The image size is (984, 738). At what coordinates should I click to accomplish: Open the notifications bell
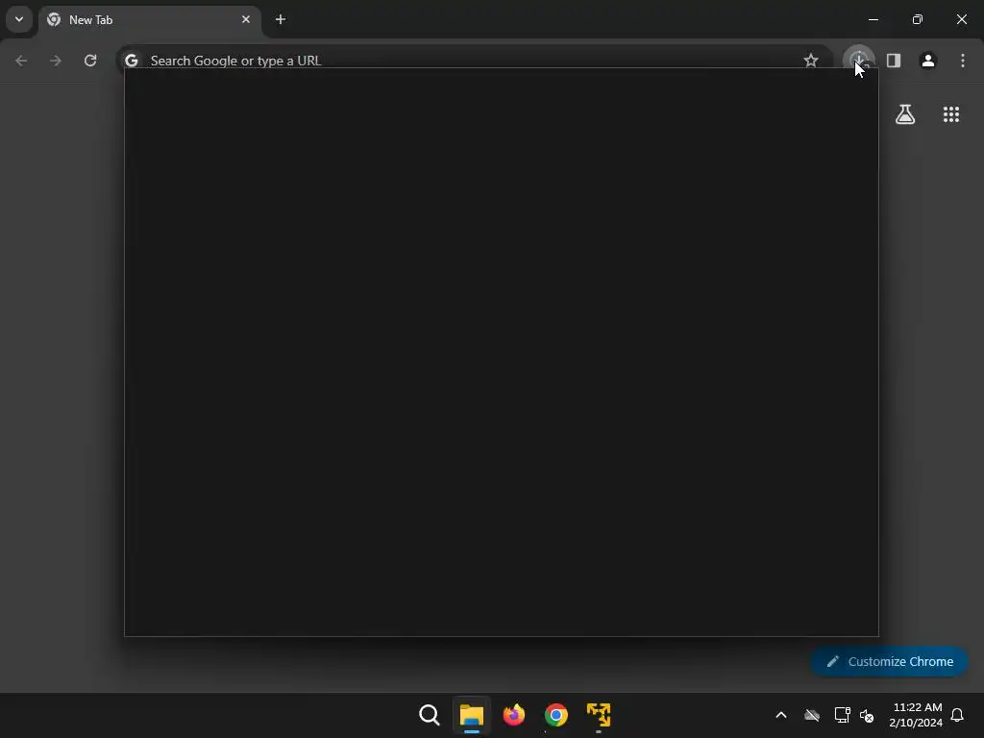coord(957,715)
